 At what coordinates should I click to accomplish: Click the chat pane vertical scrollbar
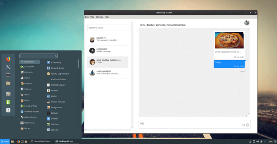click(249, 71)
